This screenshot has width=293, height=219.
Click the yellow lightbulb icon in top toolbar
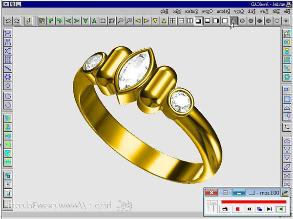pyautogui.click(x=28, y=21)
